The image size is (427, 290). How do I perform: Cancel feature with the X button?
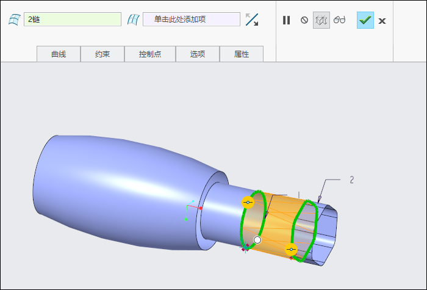tap(382, 21)
